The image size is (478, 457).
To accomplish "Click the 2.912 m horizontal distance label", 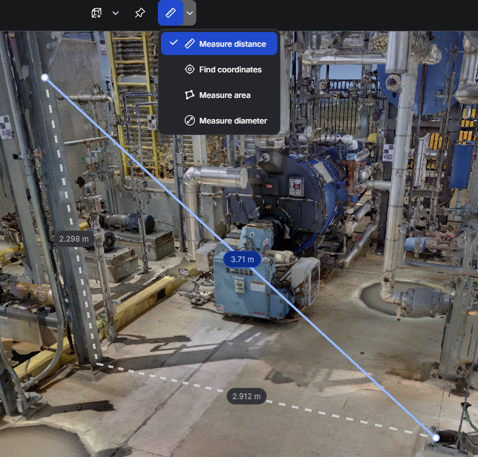I will click(246, 396).
